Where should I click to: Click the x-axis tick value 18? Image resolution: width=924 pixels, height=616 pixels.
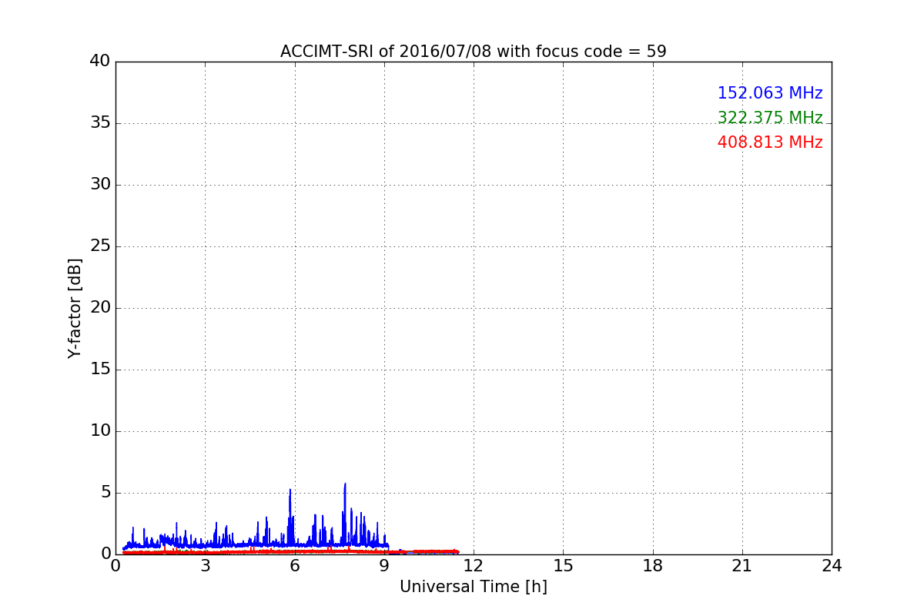coord(653,566)
